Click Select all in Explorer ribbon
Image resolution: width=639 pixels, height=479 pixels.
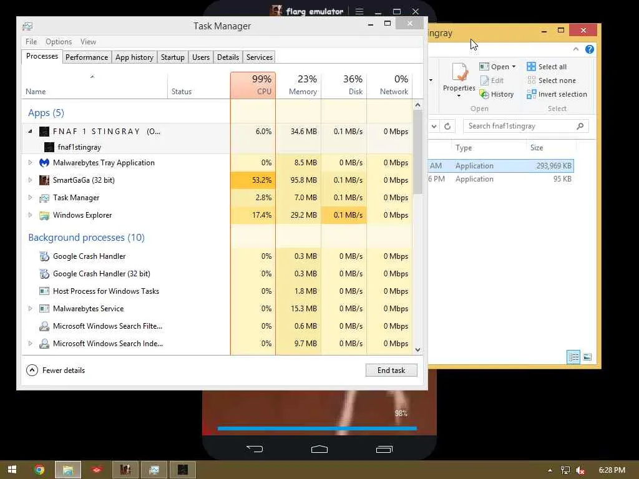coord(547,66)
